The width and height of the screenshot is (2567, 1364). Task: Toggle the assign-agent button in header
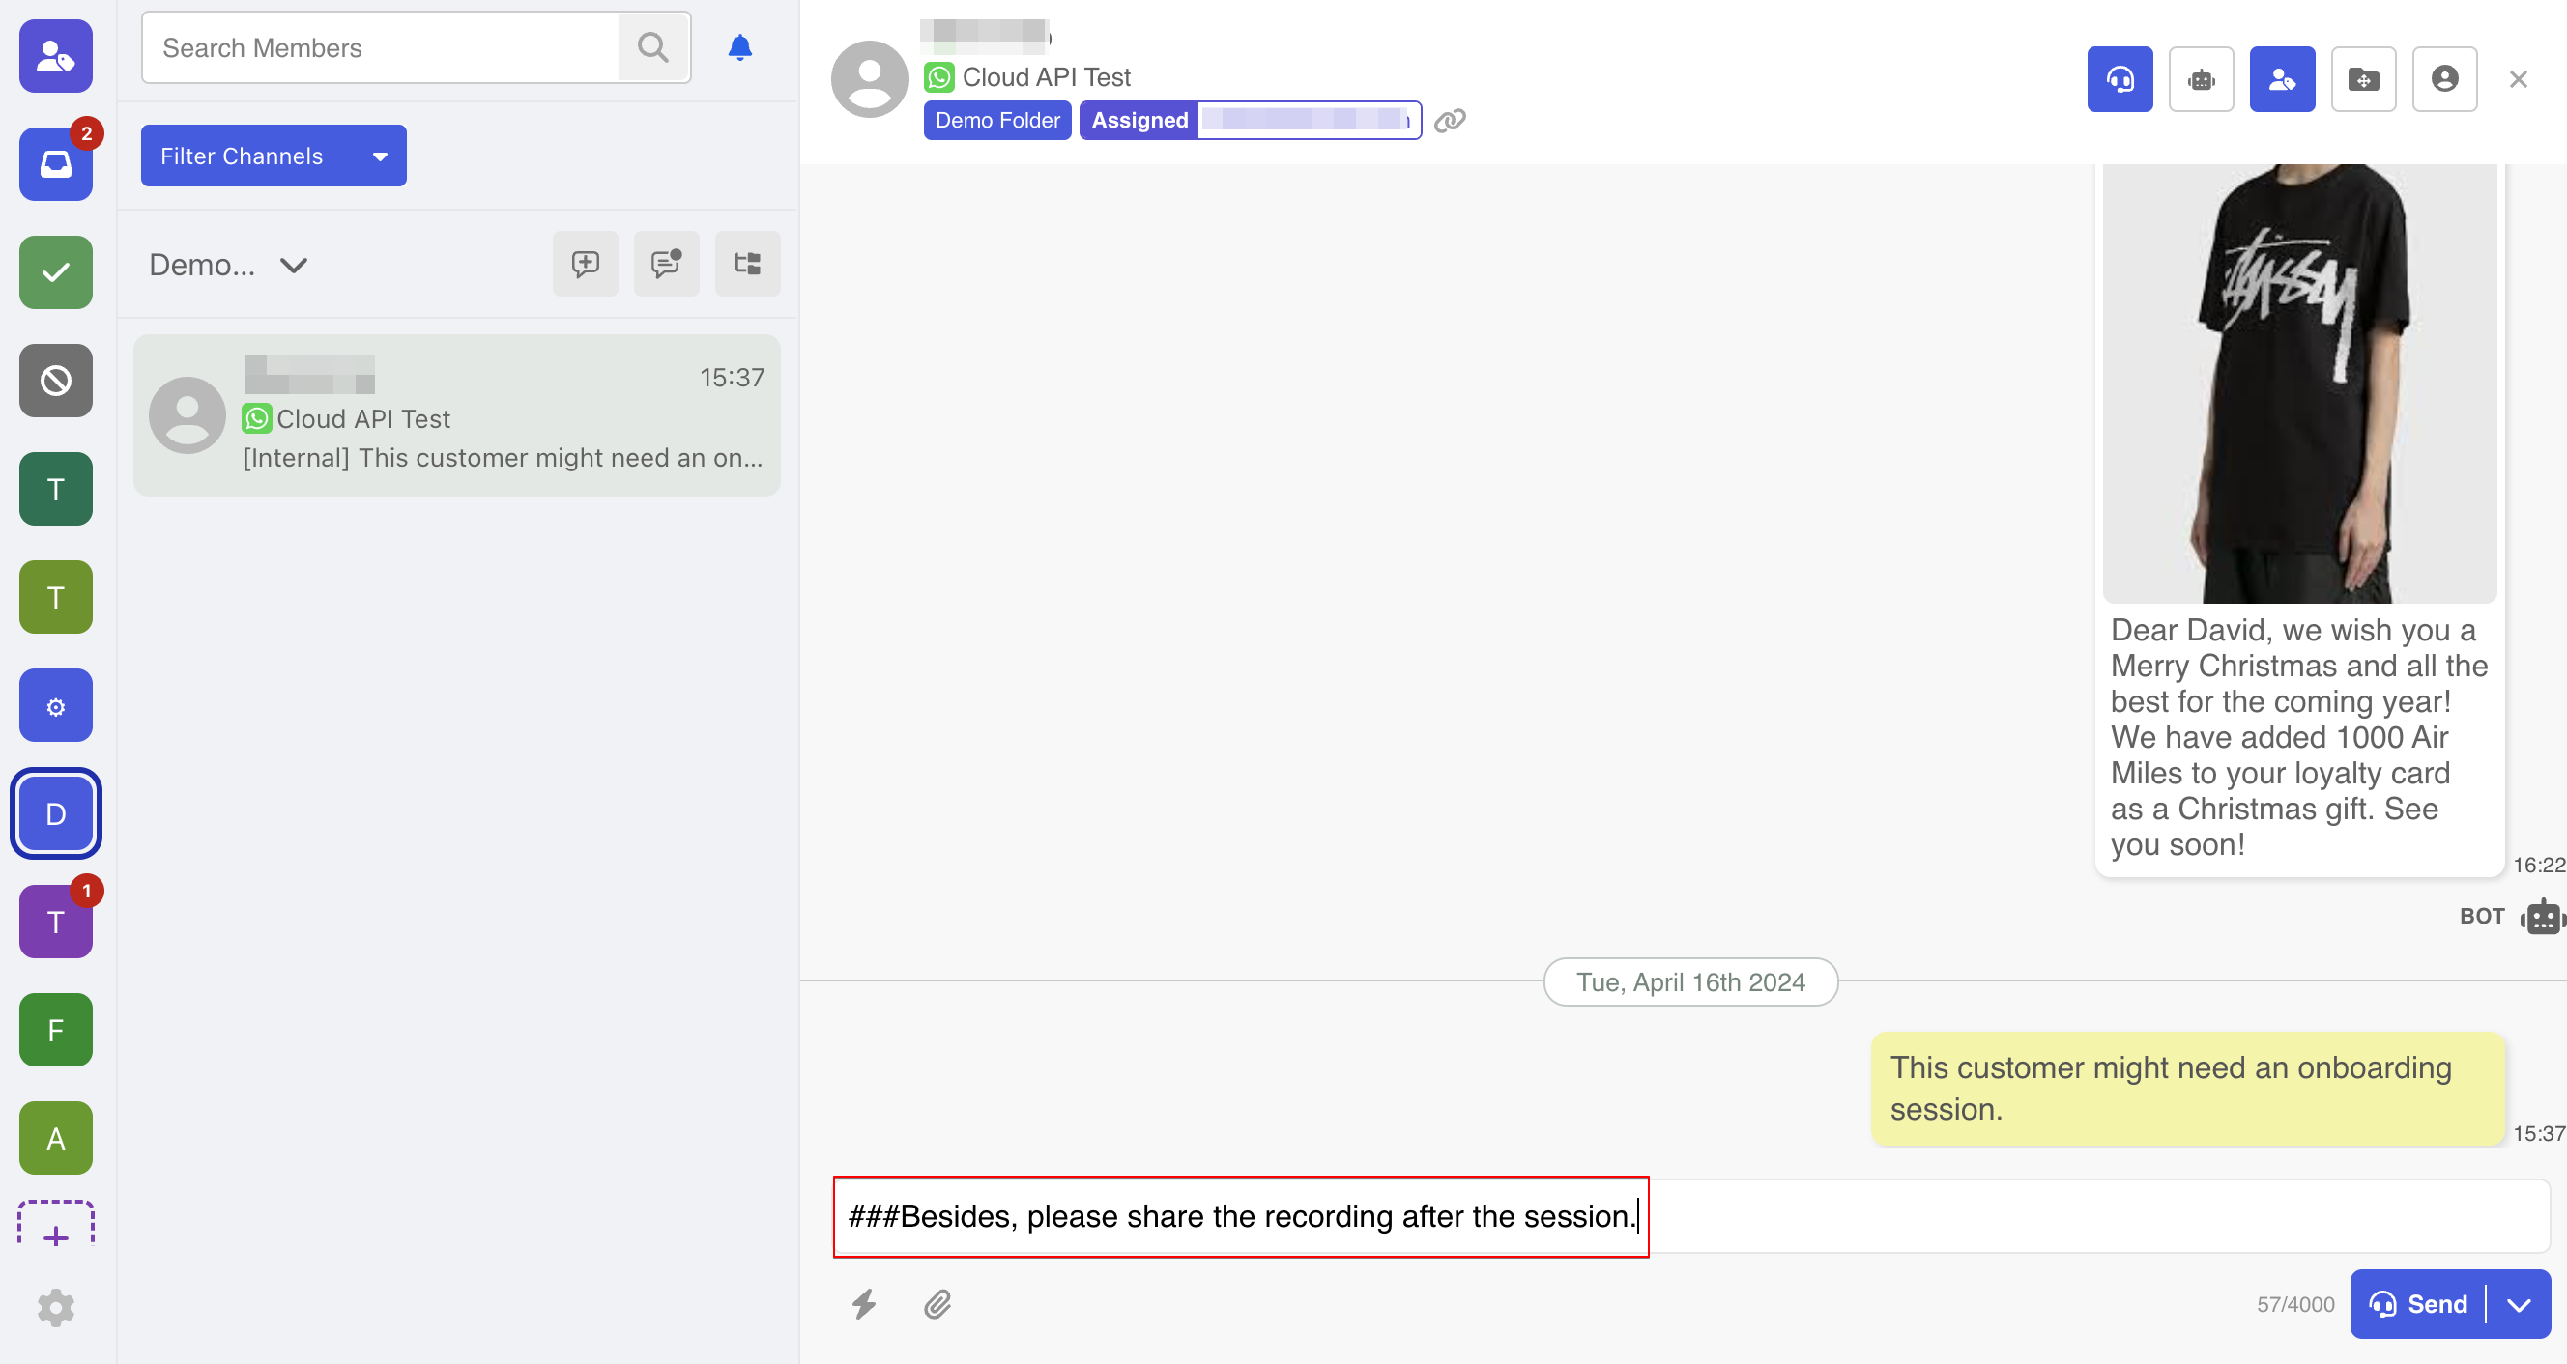coord(2282,78)
